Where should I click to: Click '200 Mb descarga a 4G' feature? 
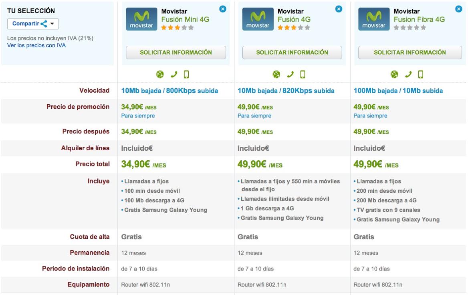click(x=387, y=200)
